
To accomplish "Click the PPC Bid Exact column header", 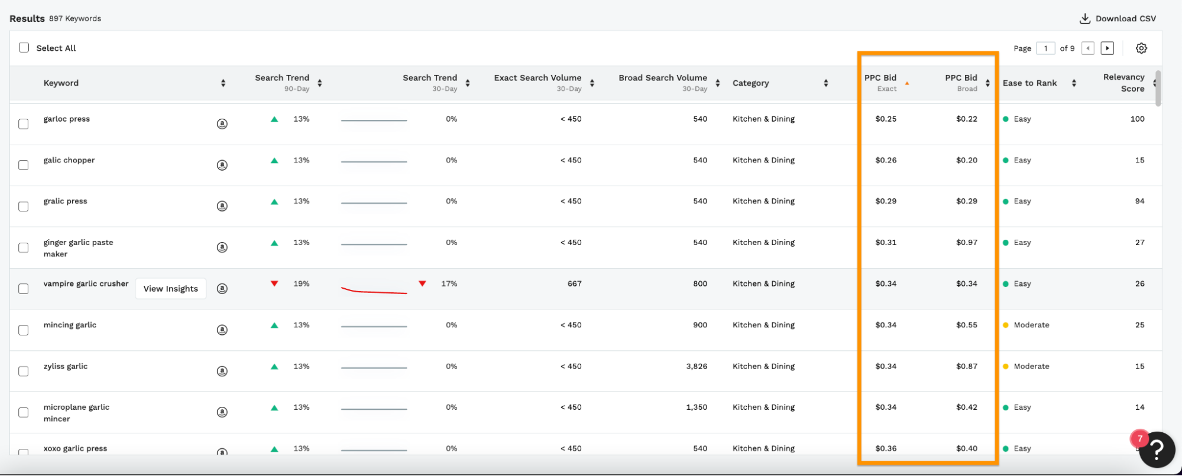I will (880, 82).
